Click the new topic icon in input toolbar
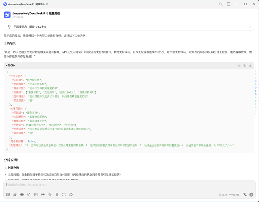This screenshot has width=259, height=202. pos(8,195)
